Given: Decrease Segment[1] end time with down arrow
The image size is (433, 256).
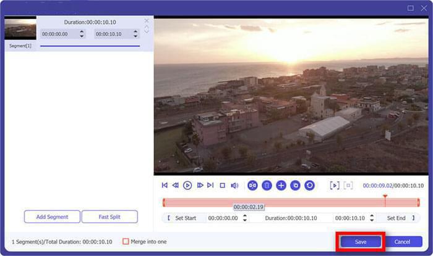Looking at the screenshot, I should click(x=135, y=36).
